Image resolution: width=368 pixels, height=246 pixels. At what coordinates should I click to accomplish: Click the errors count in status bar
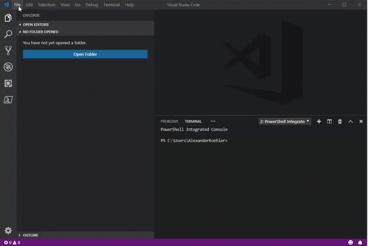pos(8,242)
